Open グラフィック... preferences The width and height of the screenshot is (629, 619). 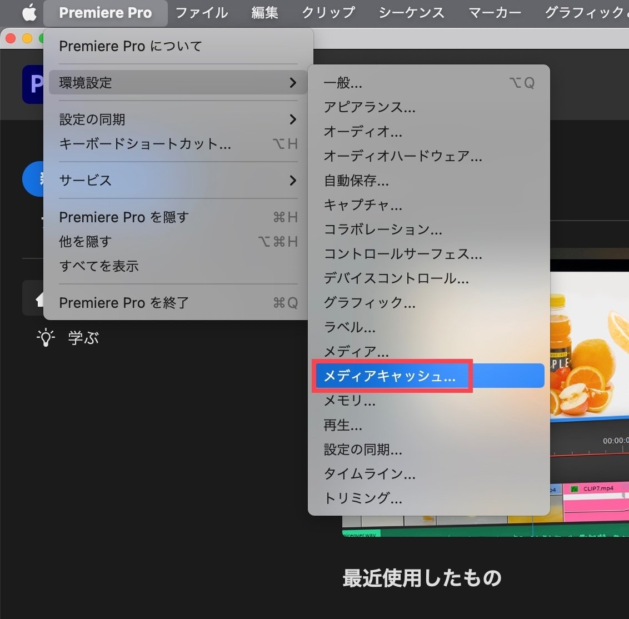pos(428,302)
